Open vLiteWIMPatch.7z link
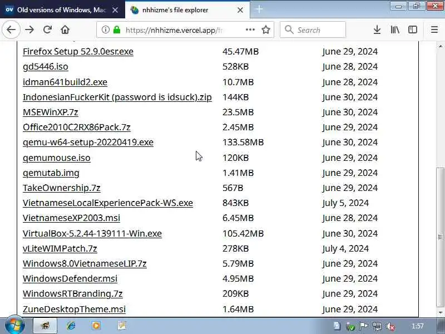The image size is (445, 334). coord(60,248)
